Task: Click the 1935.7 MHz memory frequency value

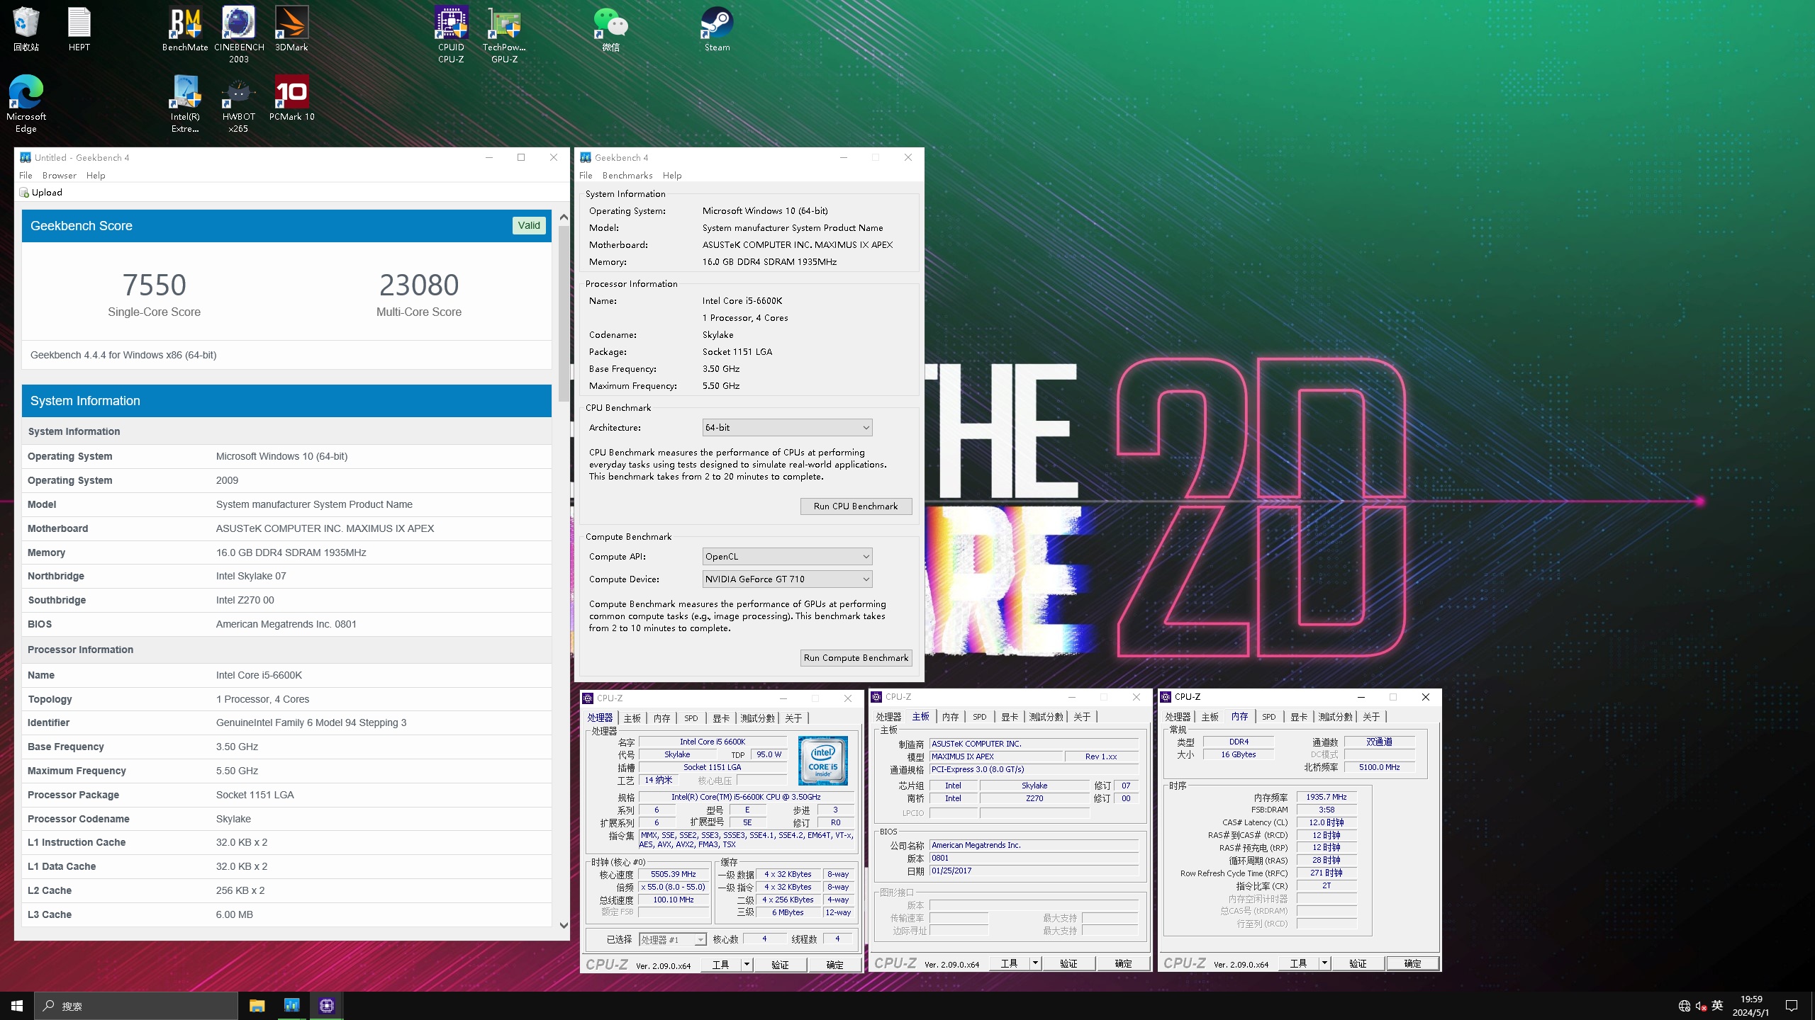Action: pyautogui.click(x=1326, y=797)
